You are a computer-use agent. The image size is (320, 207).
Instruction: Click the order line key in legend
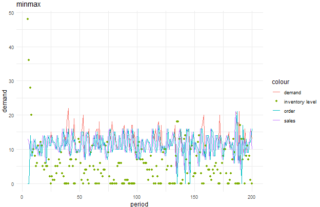tap(276, 111)
